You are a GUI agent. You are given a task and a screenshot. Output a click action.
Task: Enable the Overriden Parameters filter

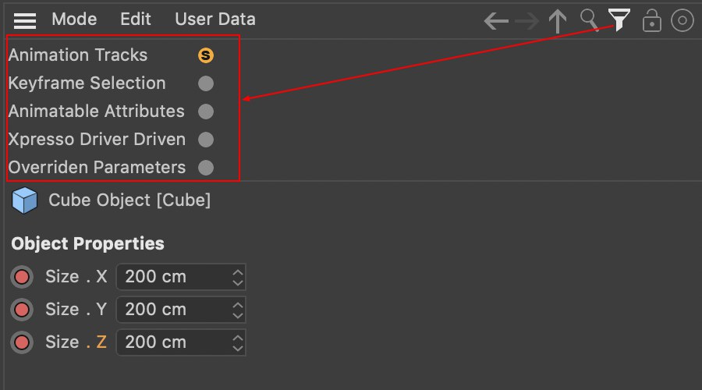coord(205,168)
